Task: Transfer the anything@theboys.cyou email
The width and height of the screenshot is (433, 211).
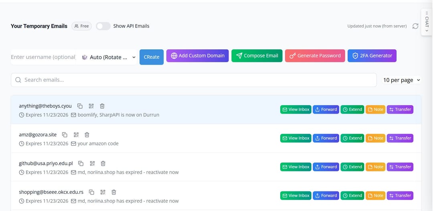Action: point(400,110)
